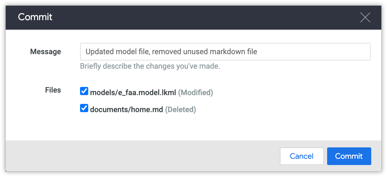Image resolution: width=387 pixels, height=177 pixels.
Task: Click the "(Deleted)" status text
Action: pos(181,110)
